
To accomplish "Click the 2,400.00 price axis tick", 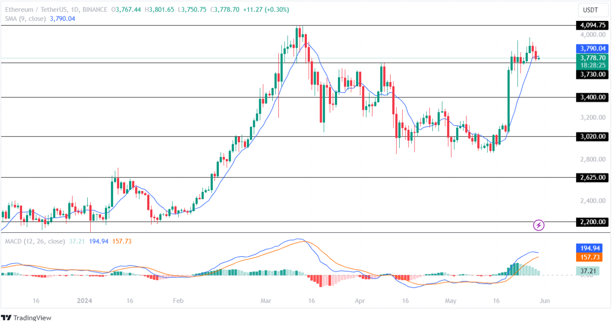I will pyautogui.click(x=593, y=200).
